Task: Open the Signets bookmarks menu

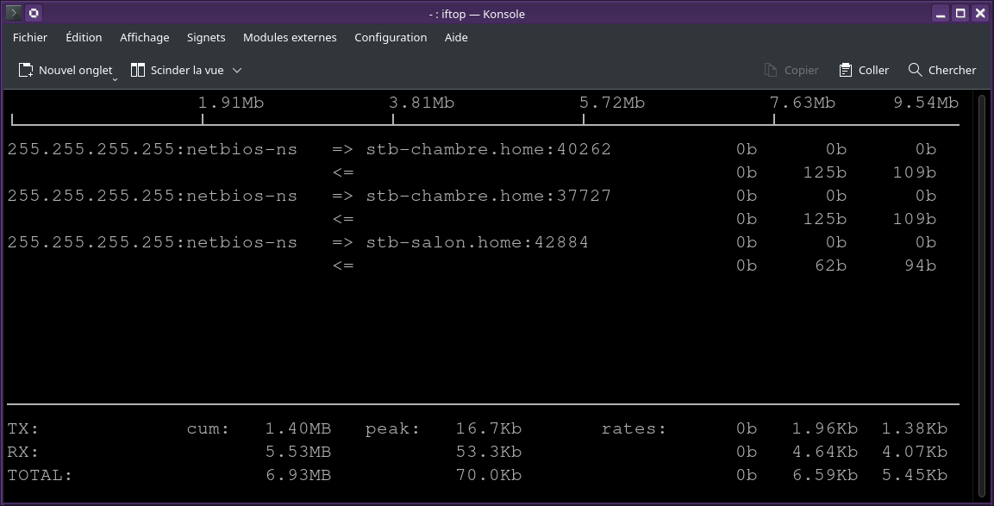Action: [x=206, y=37]
